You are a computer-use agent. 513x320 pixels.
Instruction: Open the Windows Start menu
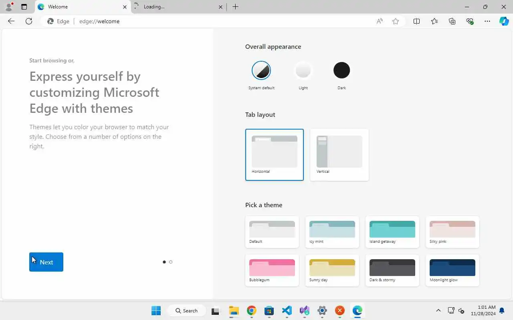point(156,310)
